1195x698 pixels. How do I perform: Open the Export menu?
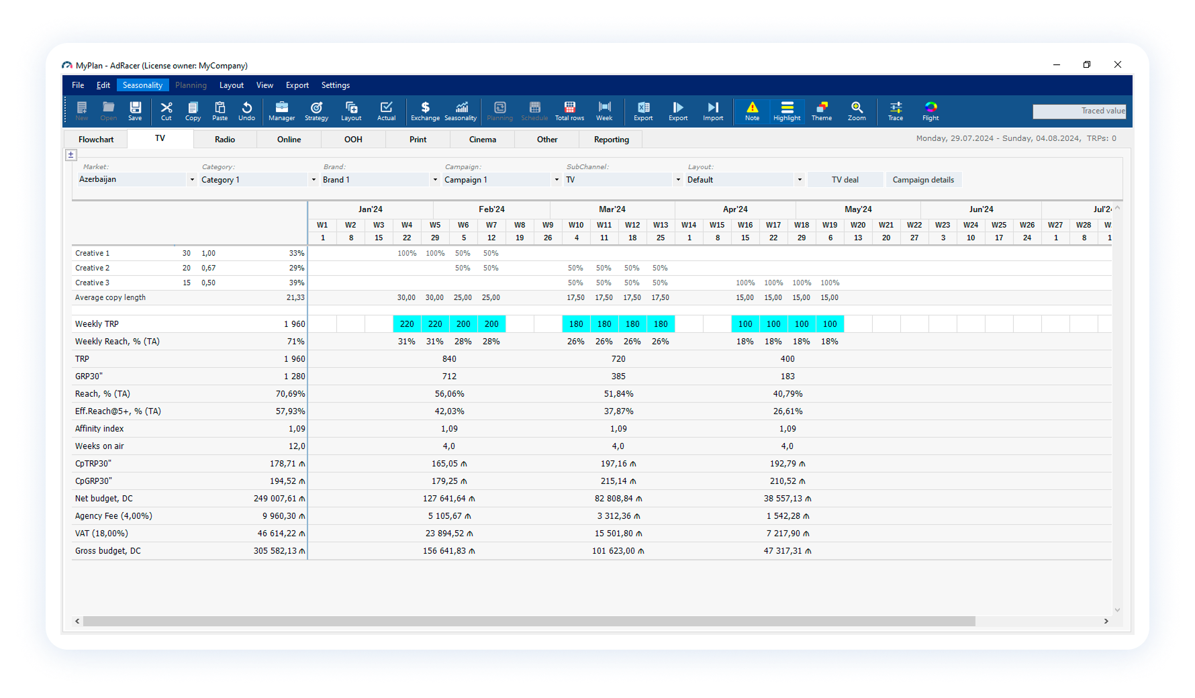297,85
